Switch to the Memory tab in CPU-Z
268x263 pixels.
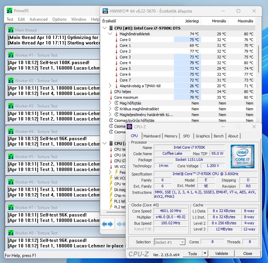pyautogui.click(x=171, y=136)
